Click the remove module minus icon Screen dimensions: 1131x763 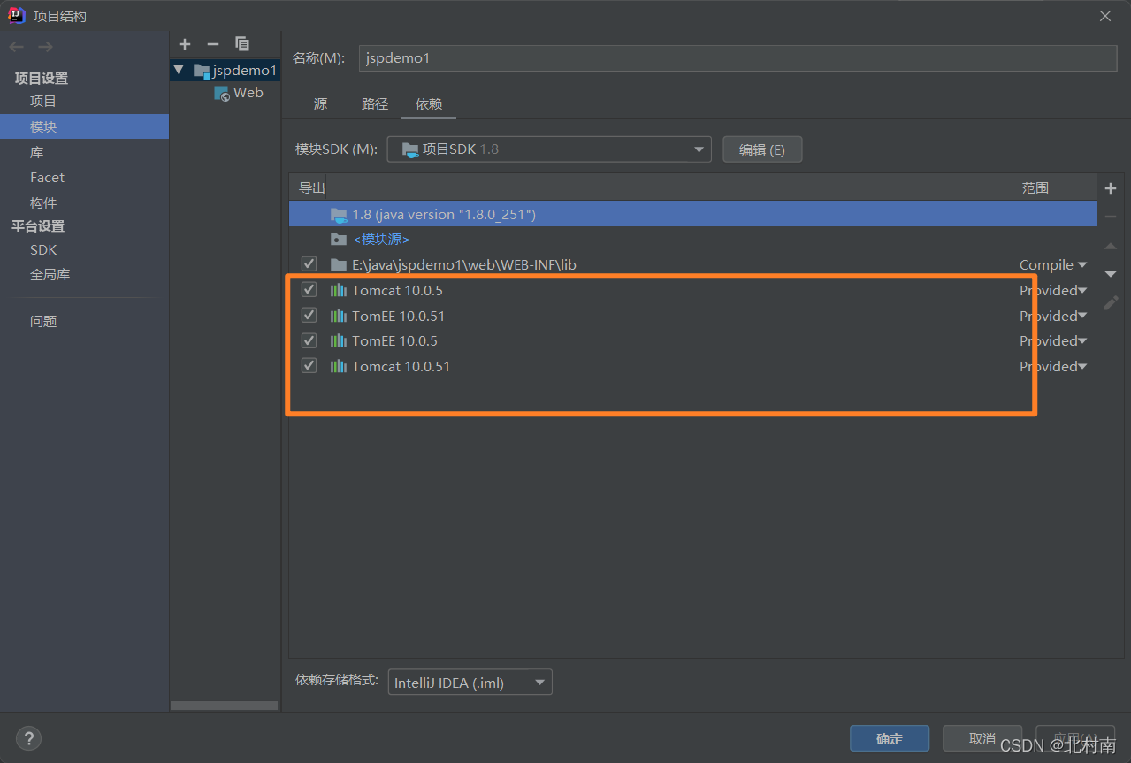pyautogui.click(x=212, y=43)
